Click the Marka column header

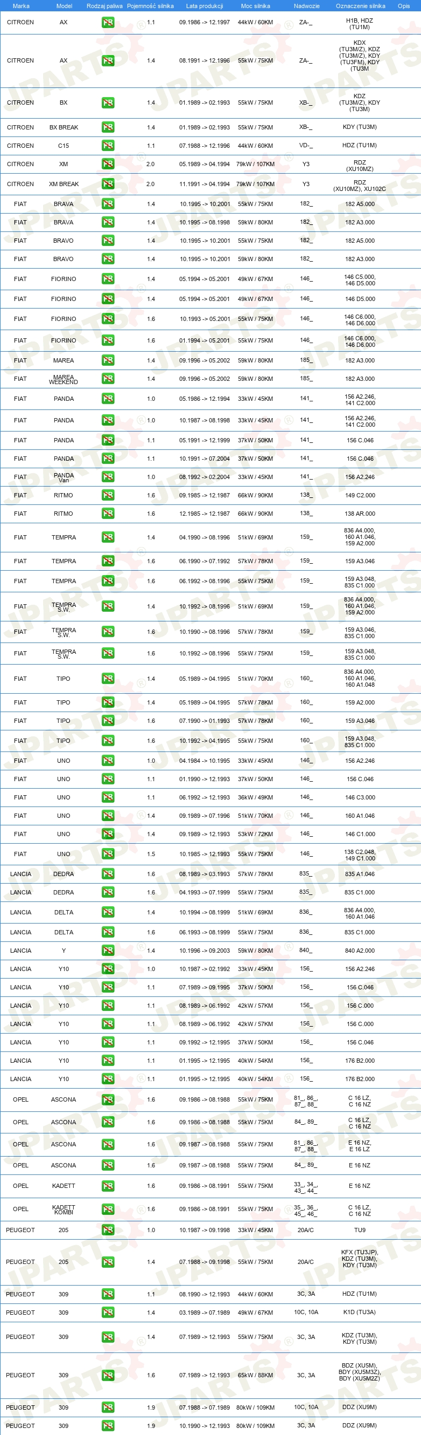tap(21, 6)
